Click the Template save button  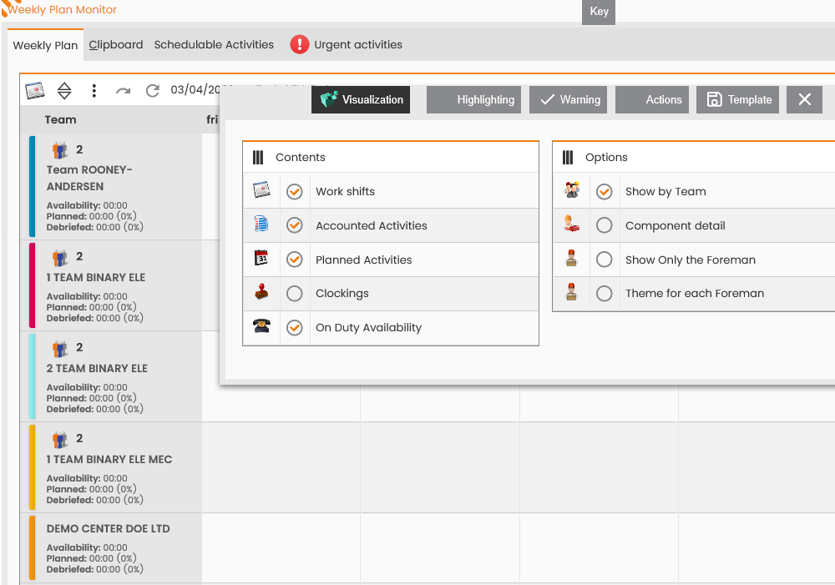point(738,99)
